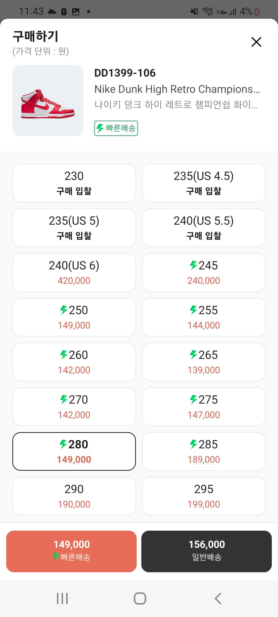The image size is (278, 617).
Task: Tap the red Nike Dunk thumbnail
Action: (x=48, y=101)
